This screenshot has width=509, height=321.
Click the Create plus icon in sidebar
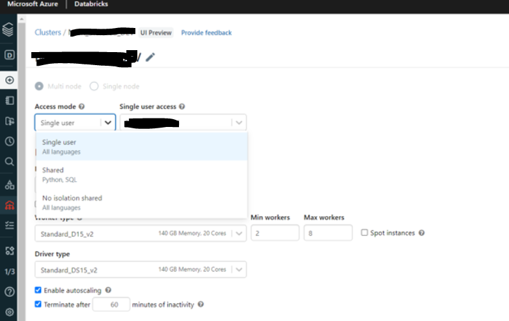coord(9,80)
